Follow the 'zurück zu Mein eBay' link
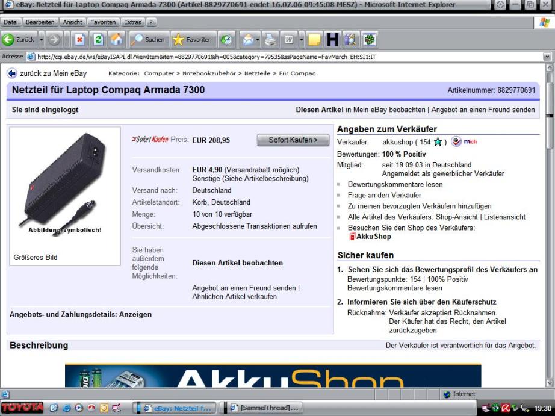Screen dimensions: 555x416 click(x=54, y=73)
